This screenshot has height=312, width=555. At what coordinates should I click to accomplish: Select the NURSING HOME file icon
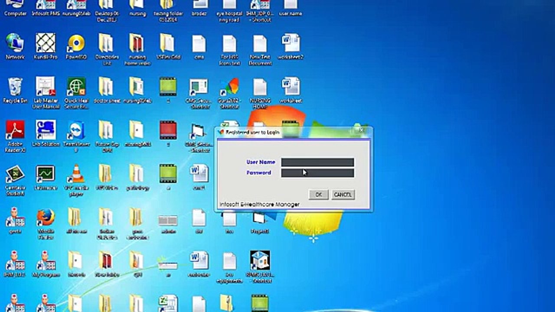coord(260,93)
